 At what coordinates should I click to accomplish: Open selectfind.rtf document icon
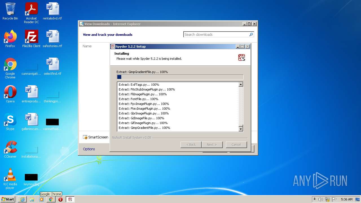click(x=52, y=67)
